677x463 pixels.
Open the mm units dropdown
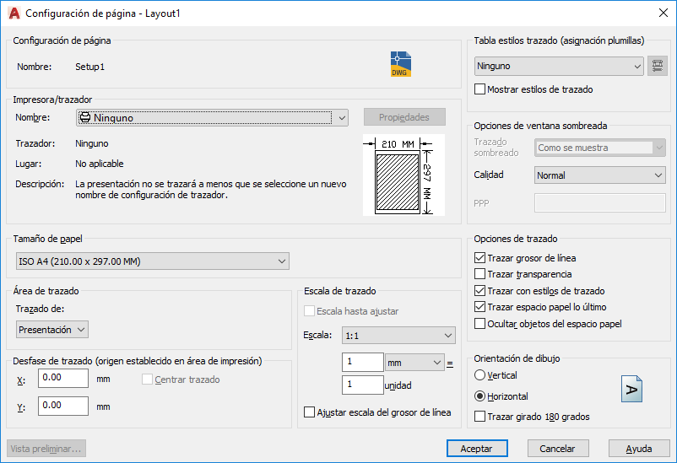coord(414,363)
